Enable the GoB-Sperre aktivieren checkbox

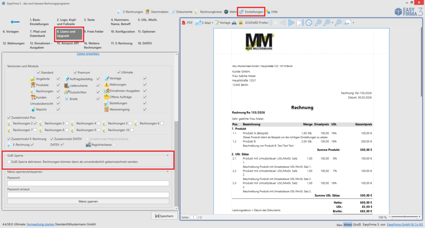tap(9, 162)
